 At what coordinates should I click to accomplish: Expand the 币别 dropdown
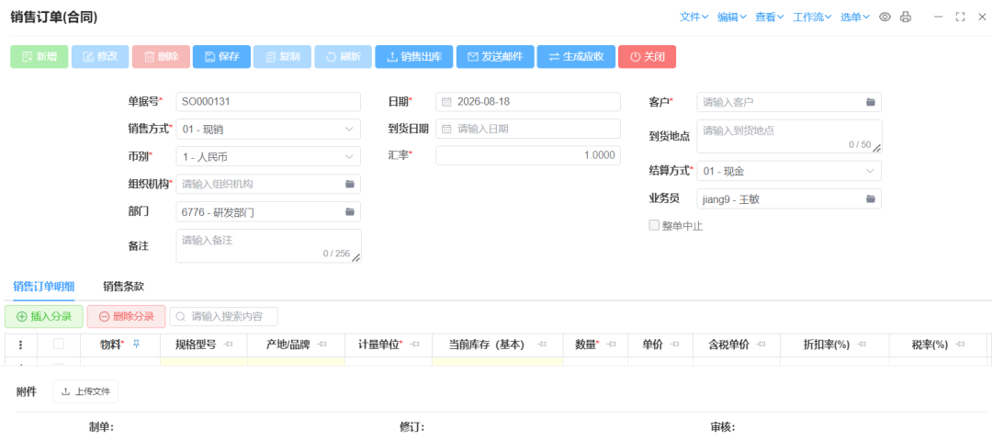pos(349,156)
